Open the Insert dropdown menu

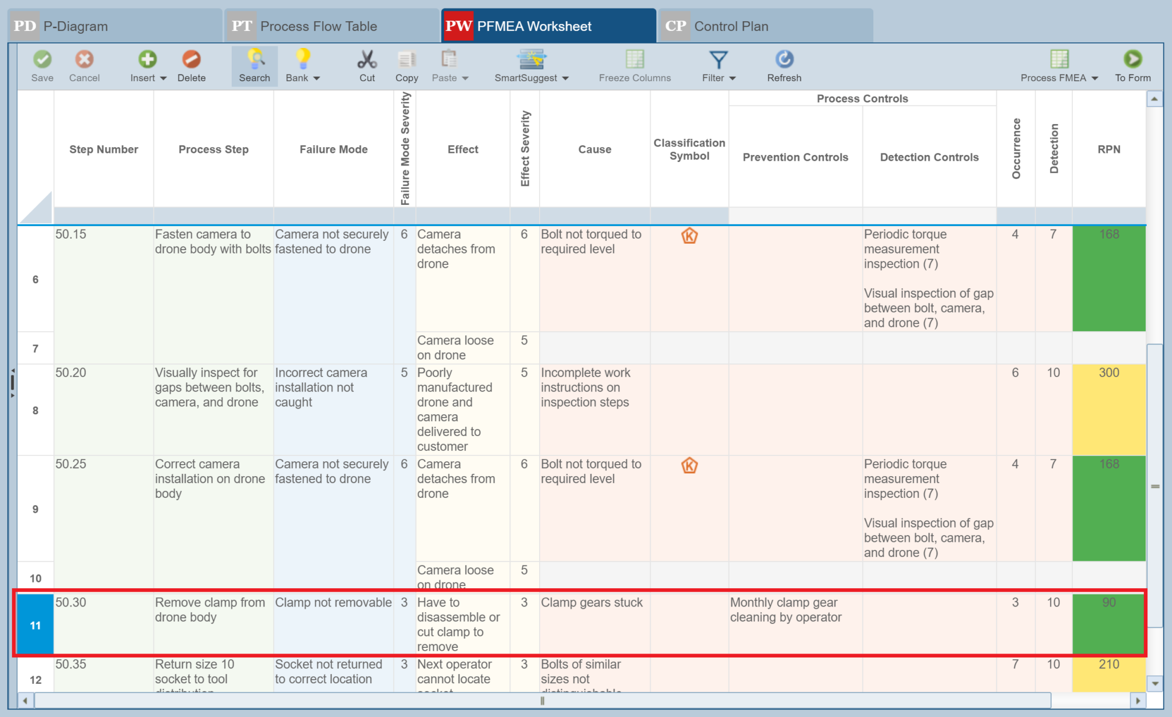click(x=163, y=78)
